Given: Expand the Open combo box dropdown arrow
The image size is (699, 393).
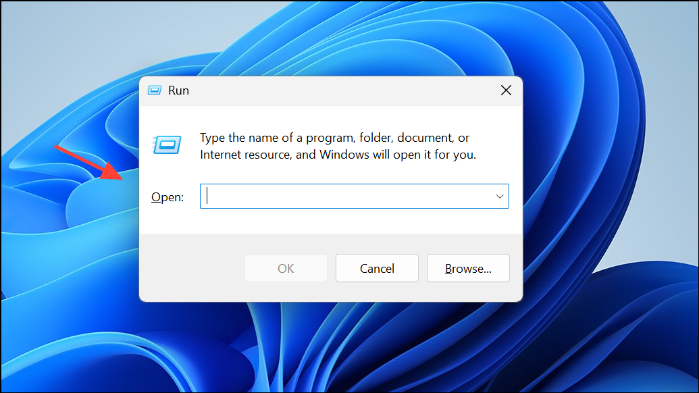Looking at the screenshot, I should click(500, 196).
